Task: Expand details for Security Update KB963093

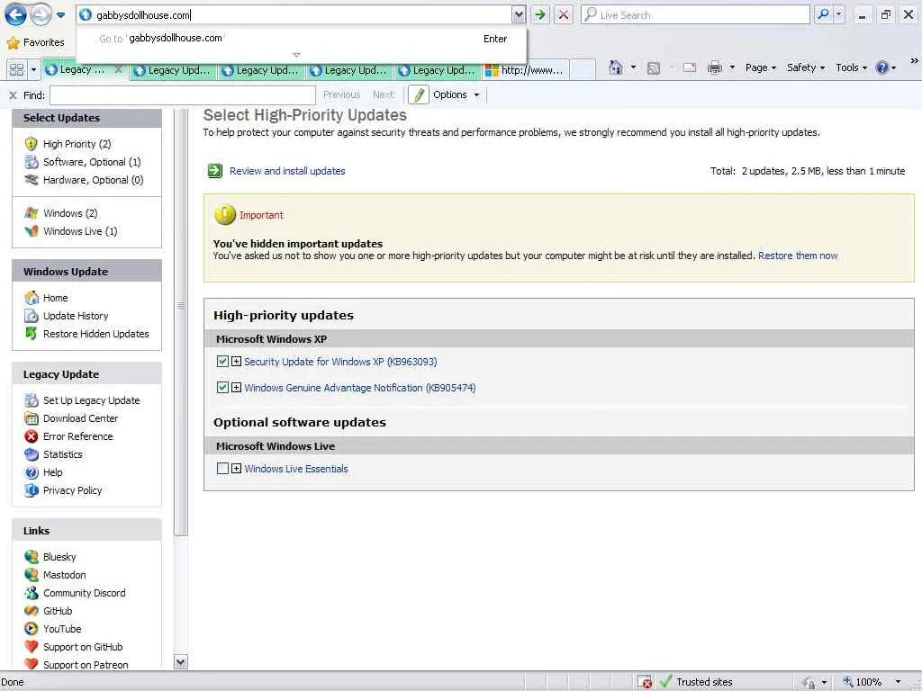Action: [x=237, y=362]
